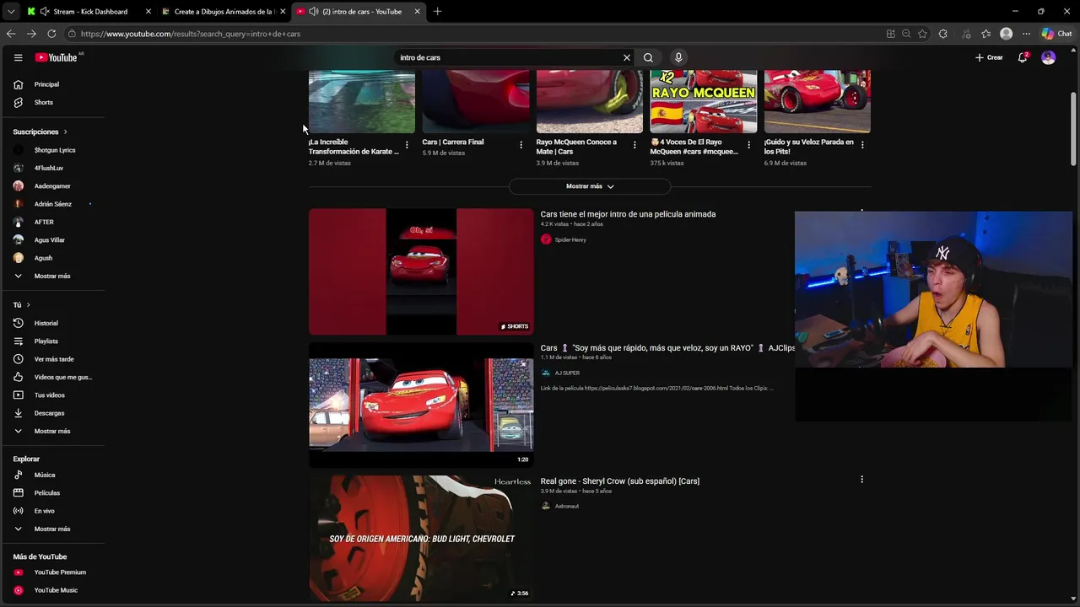Open Adrián Sáenz channel subscription
1080x607 pixels.
click(x=55, y=204)
